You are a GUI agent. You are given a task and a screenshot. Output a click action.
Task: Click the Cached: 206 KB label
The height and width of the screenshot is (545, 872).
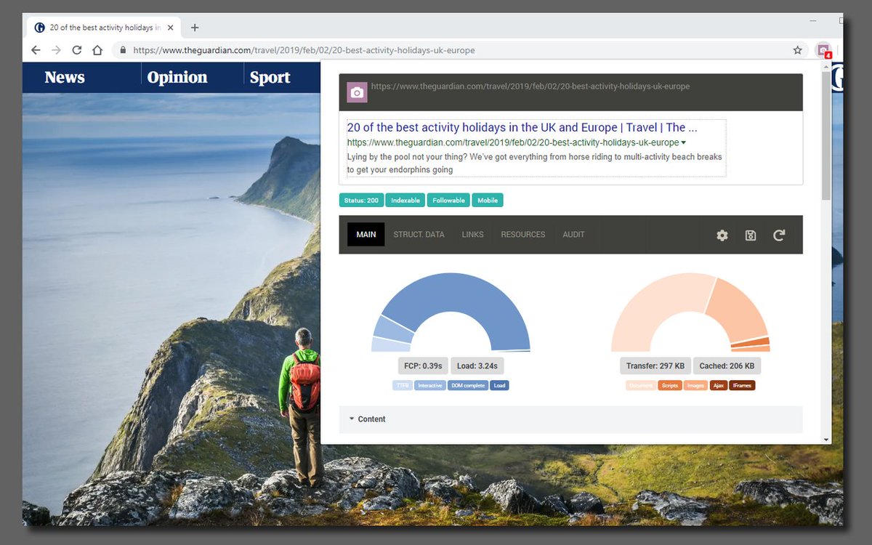coord(727,366)
